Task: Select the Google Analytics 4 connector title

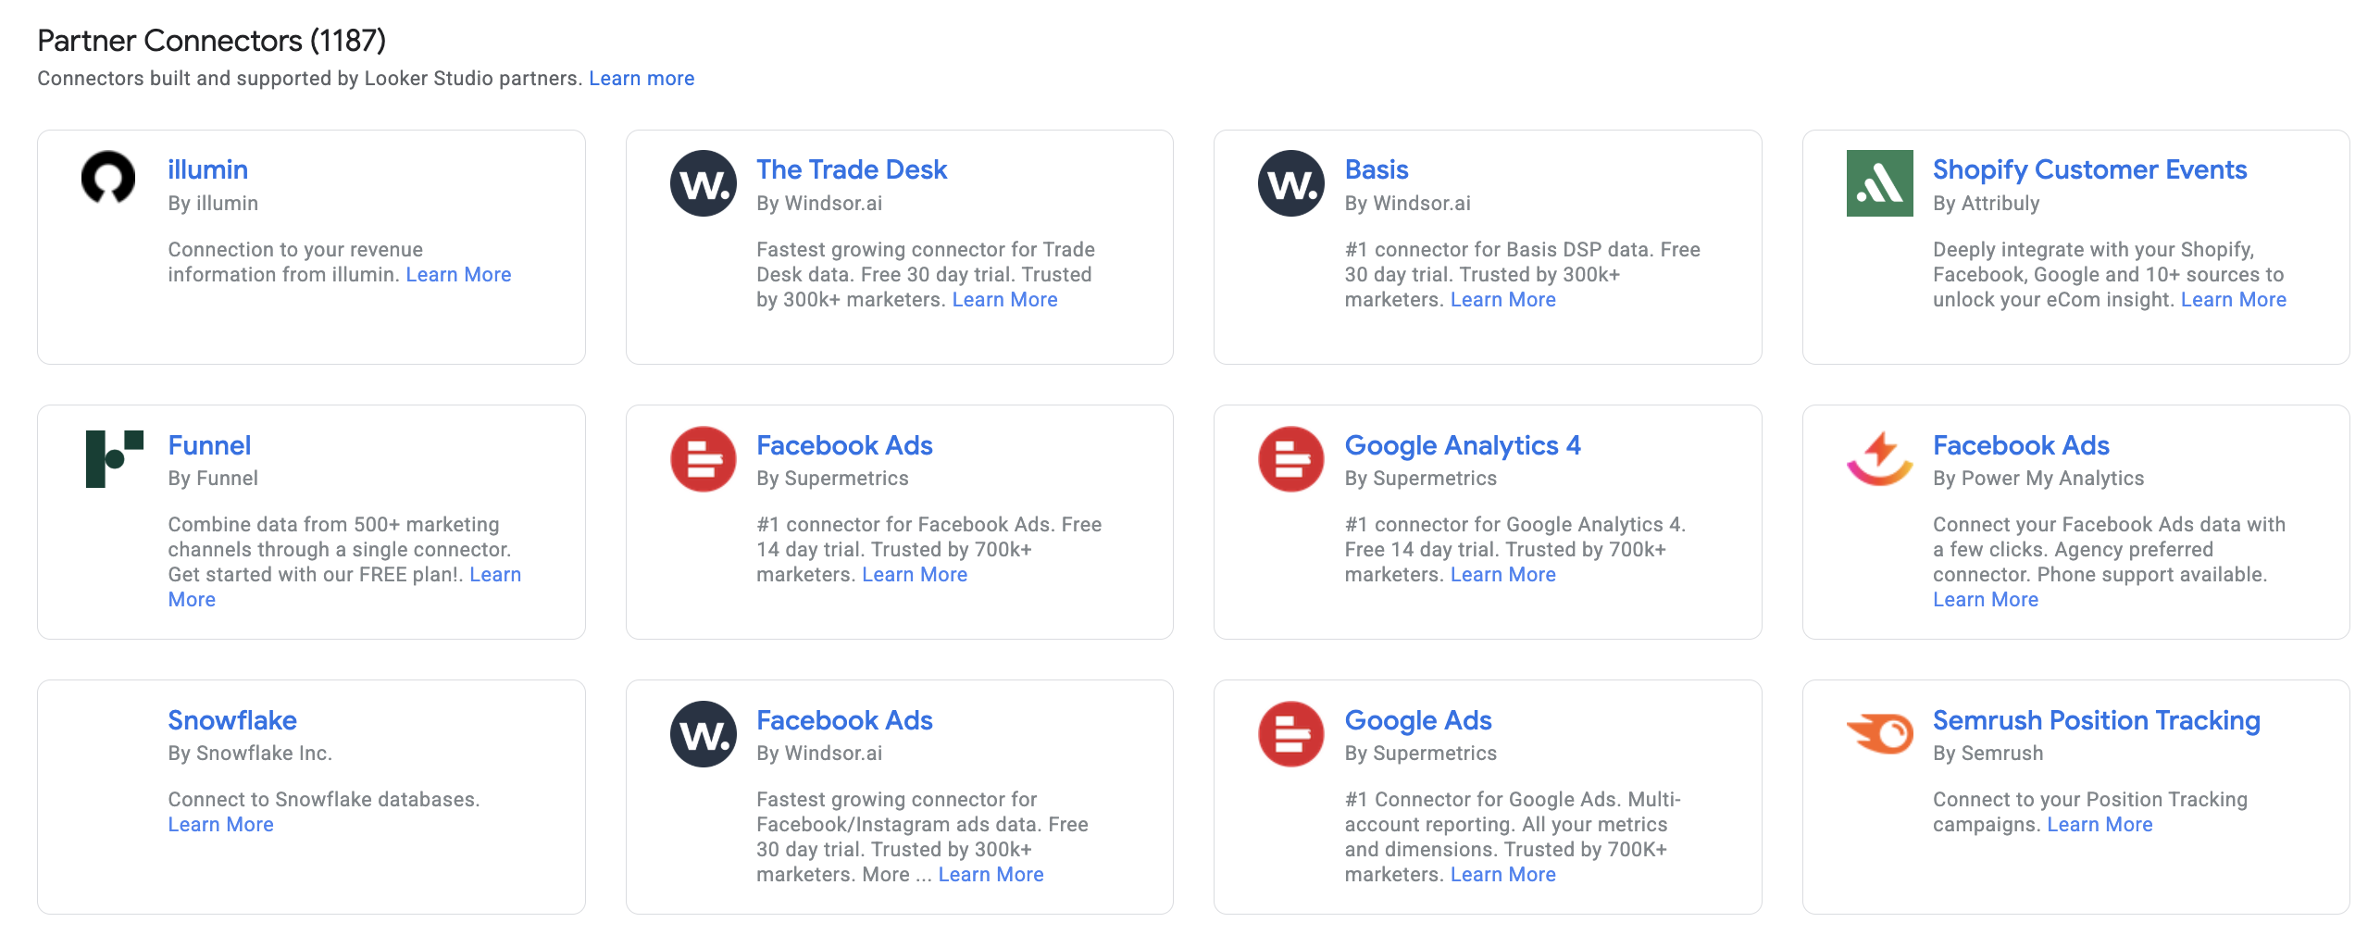Action: tap(1462, 445)
